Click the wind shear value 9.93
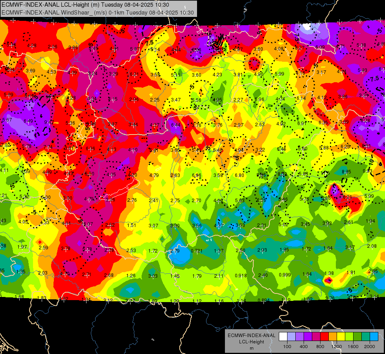The width and height of the screenshot is (385, 354). 368,171
